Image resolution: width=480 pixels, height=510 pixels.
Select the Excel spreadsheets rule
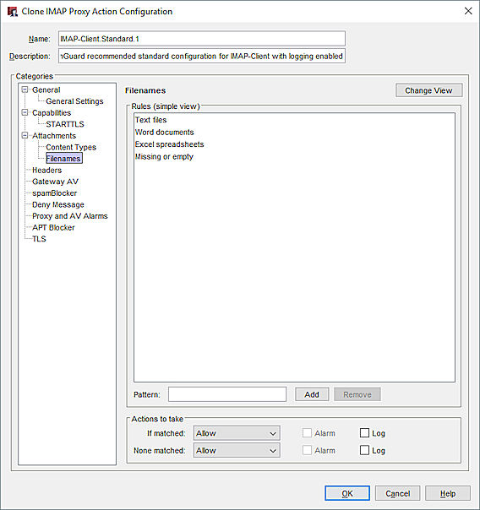[169, 144]
